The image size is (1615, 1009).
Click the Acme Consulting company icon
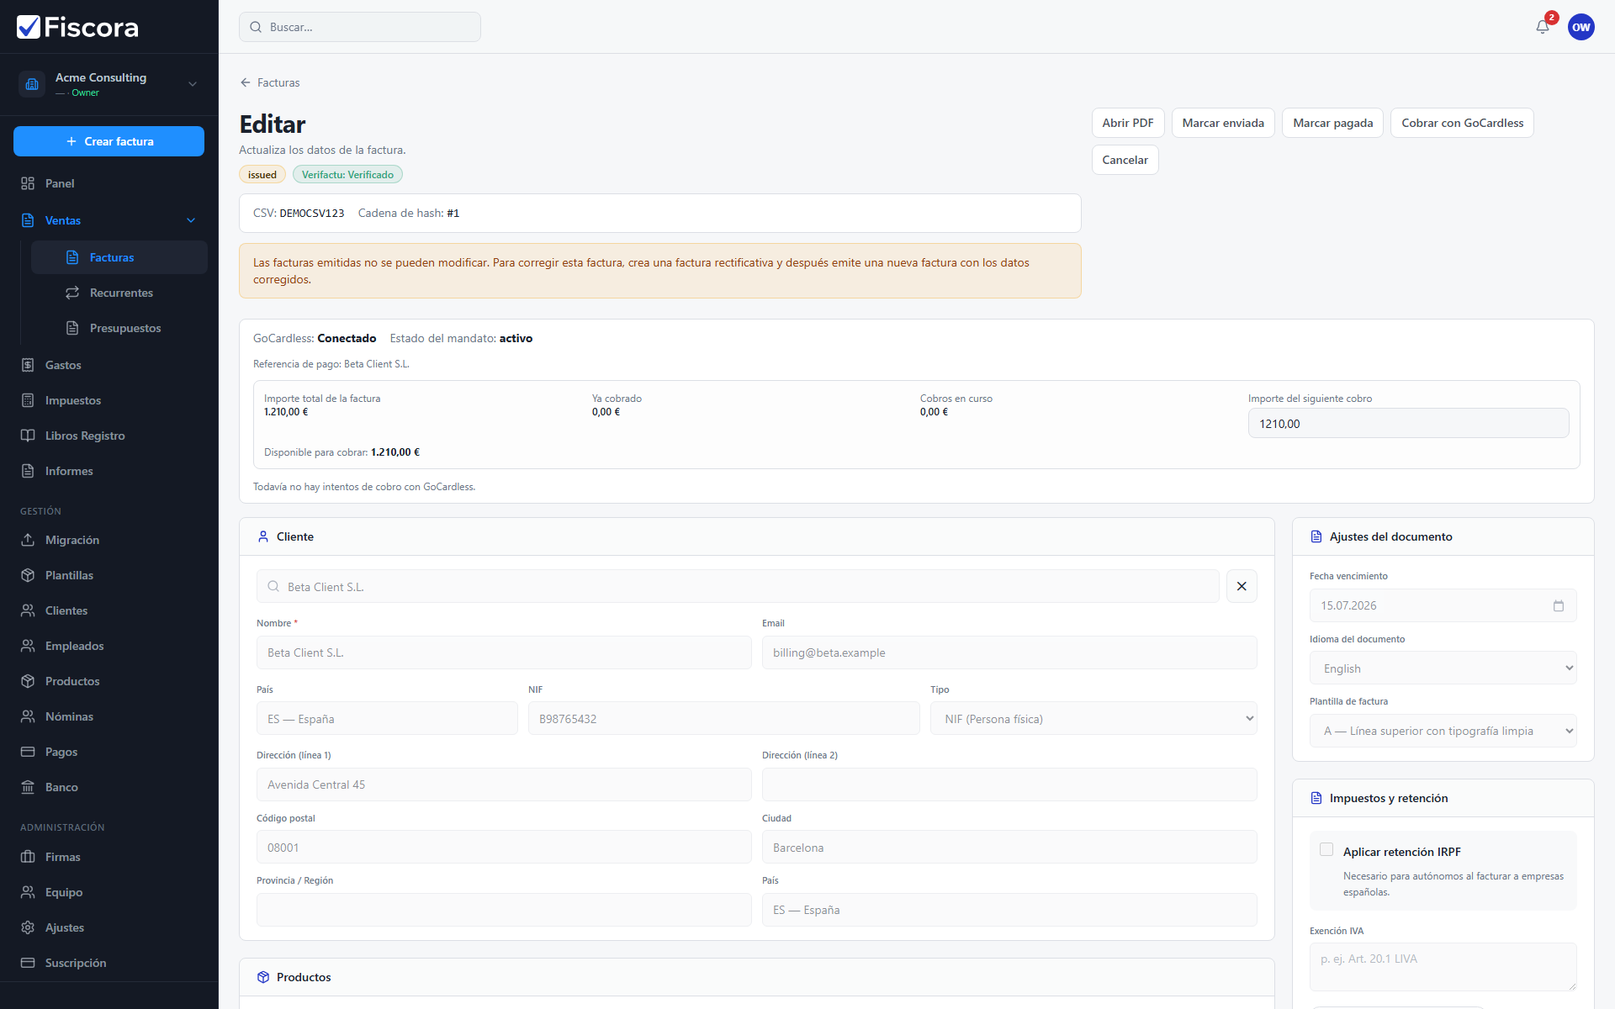point(32,84)
